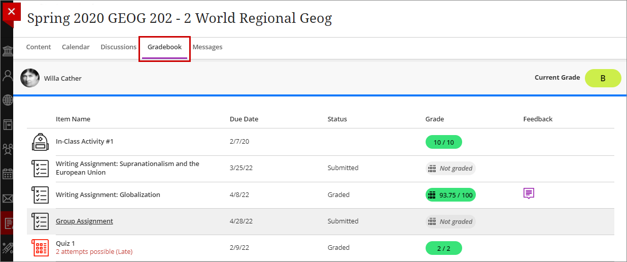This screenshot has width=627, height=262.
Task: Click the Institution page icon in sidebar
Action: click(x=8, y=52)
